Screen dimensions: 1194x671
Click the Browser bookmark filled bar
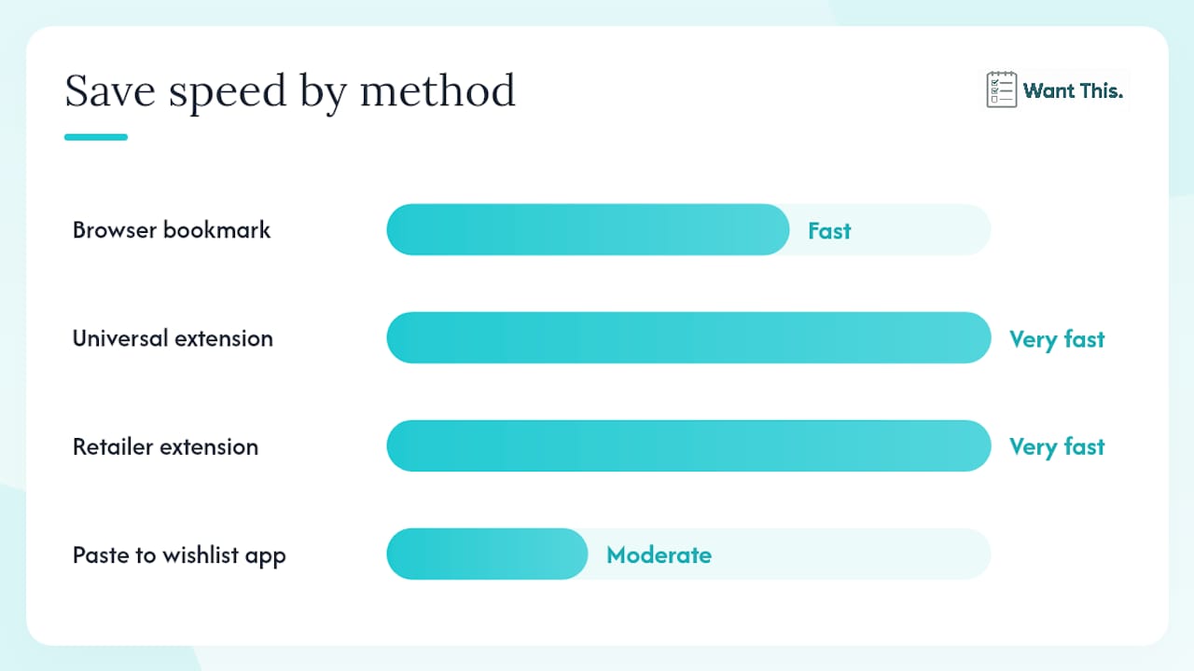589,229
